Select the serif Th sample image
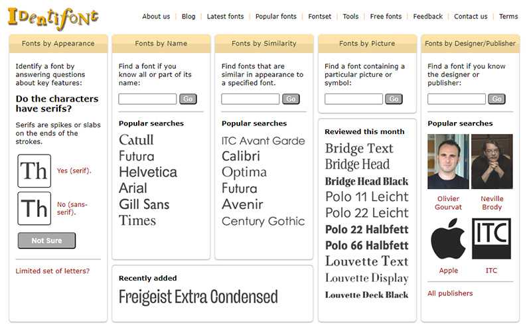The width and height of the screenshot is (531, 331). click(x=35, y=171)
